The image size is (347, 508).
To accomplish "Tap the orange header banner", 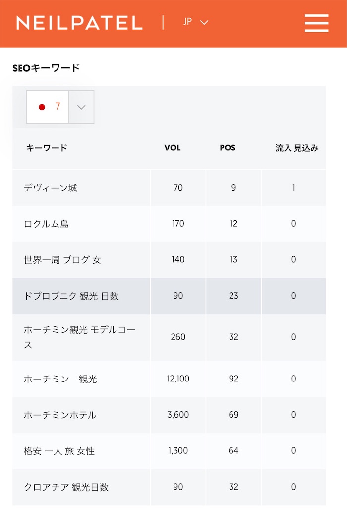I will click(x=173, y=22).
